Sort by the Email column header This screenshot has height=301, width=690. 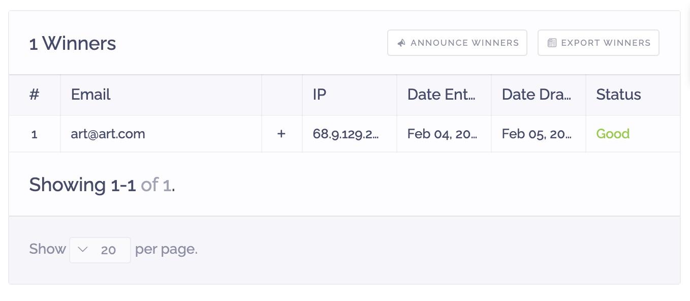[91, 95]
